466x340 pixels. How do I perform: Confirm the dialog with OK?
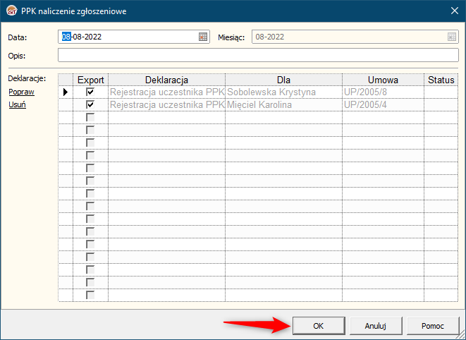pyautogui.click(x=319, y=326)
